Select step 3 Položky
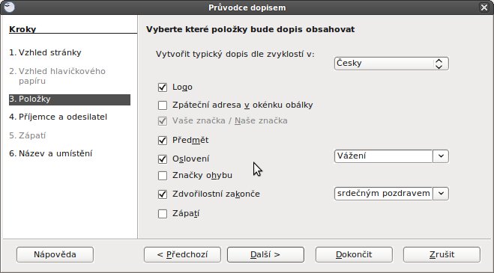This screenshot has width=494, height=273. tap(70, 99)
